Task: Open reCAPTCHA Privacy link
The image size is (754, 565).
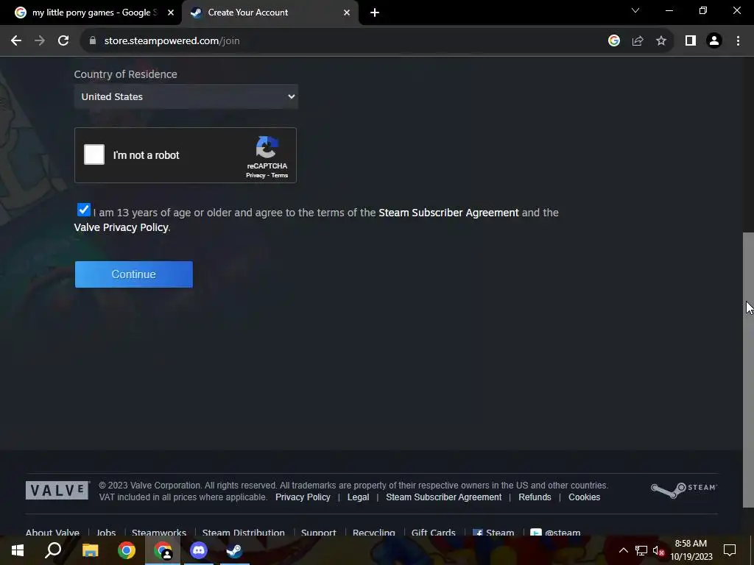Action: [256, 175]
